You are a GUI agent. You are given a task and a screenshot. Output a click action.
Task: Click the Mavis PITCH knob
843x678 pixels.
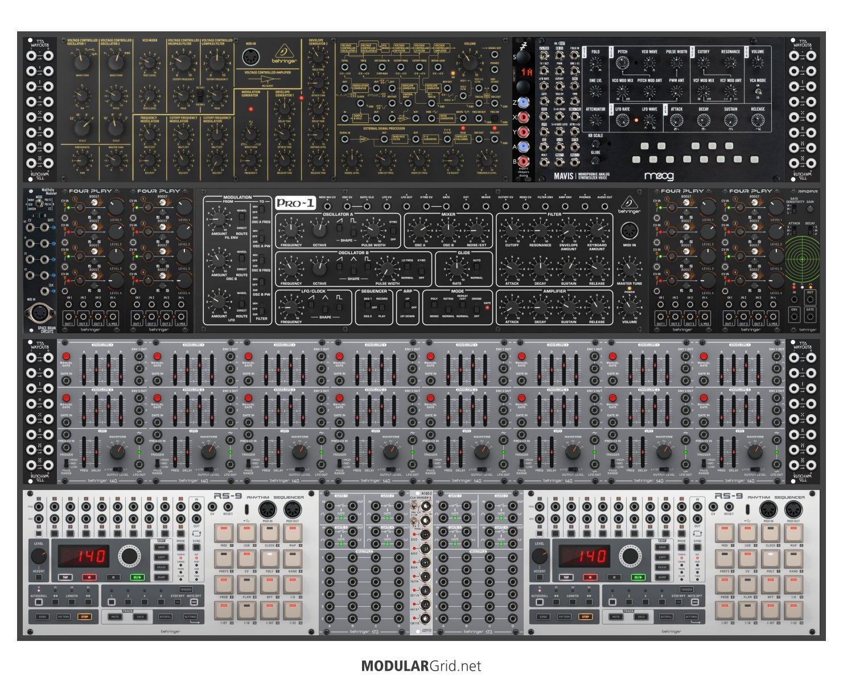tap(623, 63)
